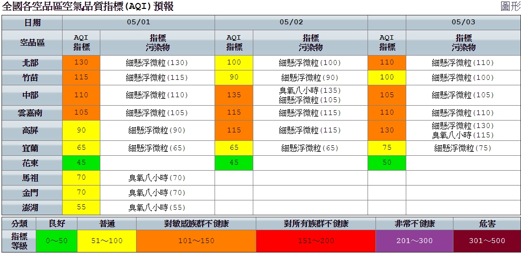Select the 指標等級 legend label
The image size is (521, 253).
[19, 241]
